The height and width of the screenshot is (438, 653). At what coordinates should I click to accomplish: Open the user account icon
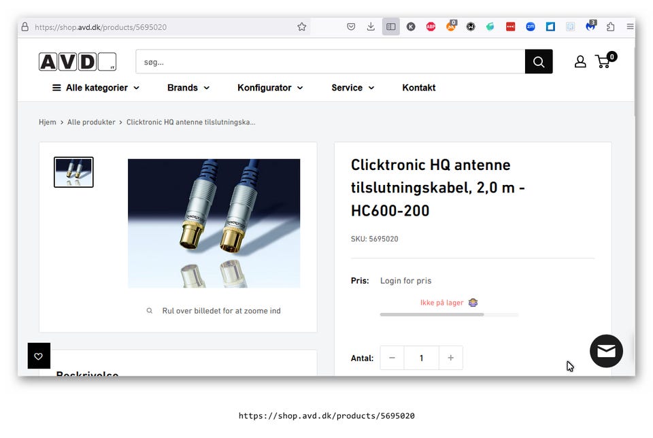(580, 62)
